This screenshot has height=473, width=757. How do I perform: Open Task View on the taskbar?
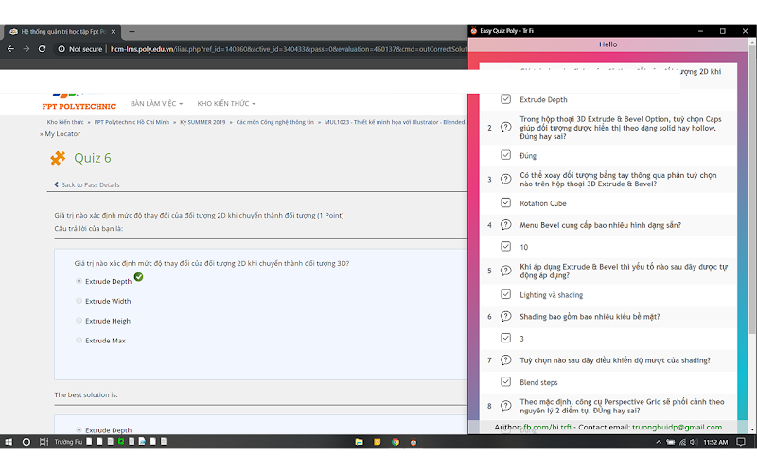[44, 442]
